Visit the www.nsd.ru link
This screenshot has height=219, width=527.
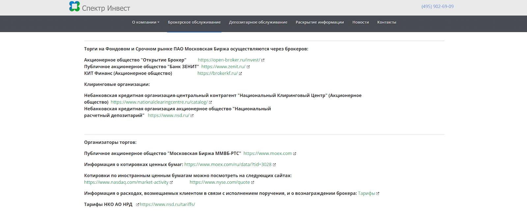(168, 115)
